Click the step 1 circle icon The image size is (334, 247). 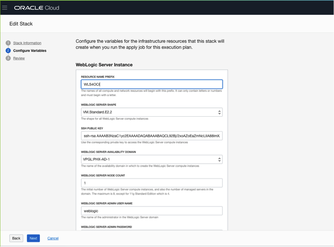click(8, 43)
